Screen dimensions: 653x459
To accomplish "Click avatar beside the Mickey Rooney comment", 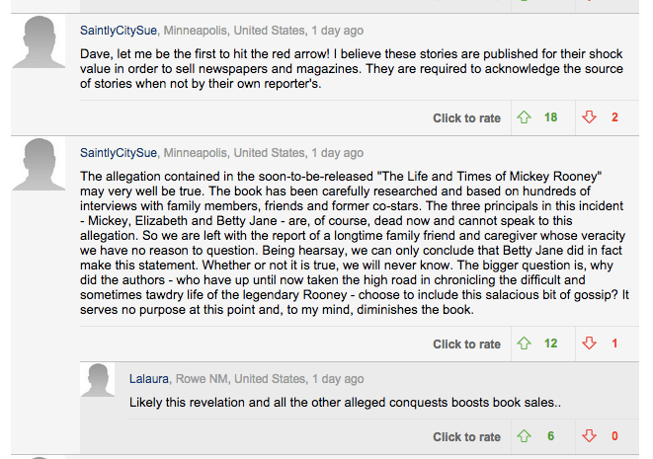I will coord(44,166).
